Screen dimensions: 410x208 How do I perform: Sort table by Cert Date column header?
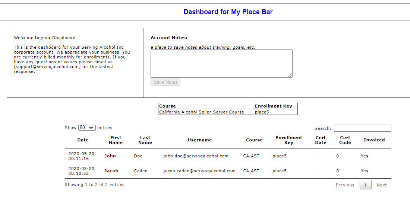tap(321, 140)
